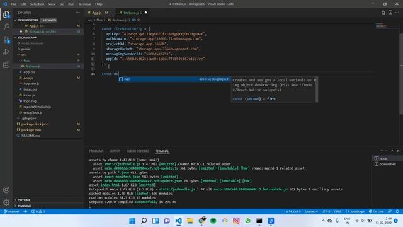Open the Extensions view

coord(6,65)
